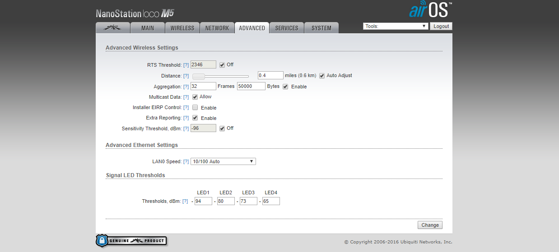Click the airOS logo
Viewport: 559px width, 252px height.
point(429,9)
